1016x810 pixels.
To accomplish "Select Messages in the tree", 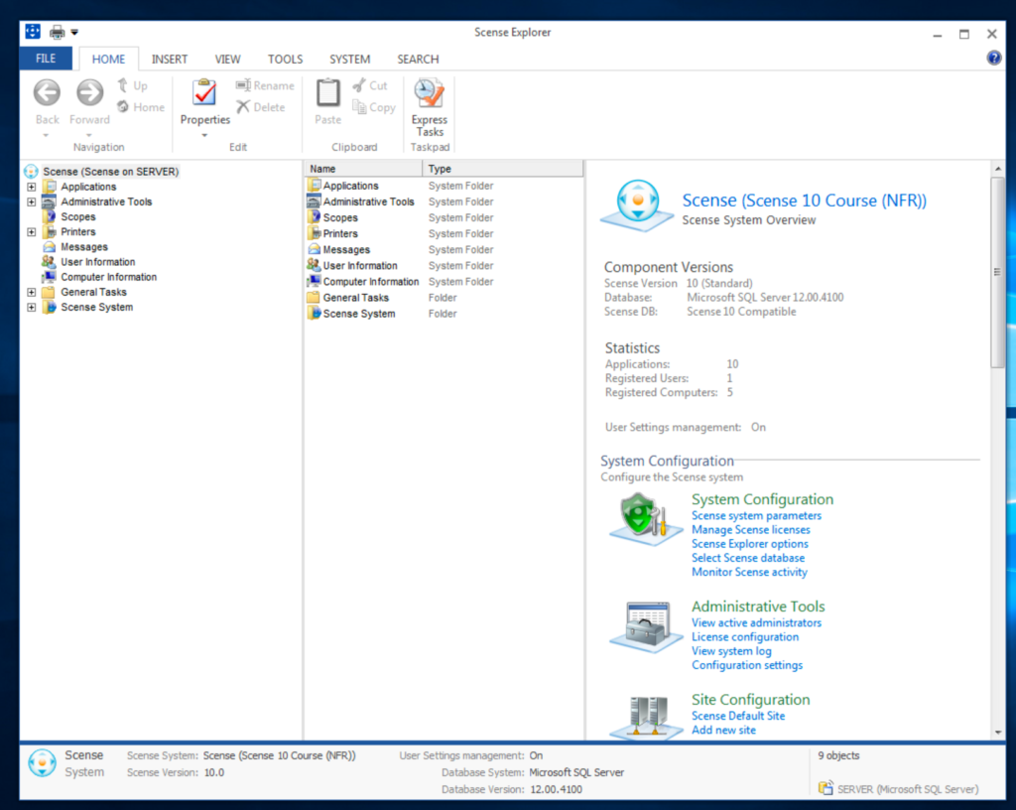I will click(84, 247).
